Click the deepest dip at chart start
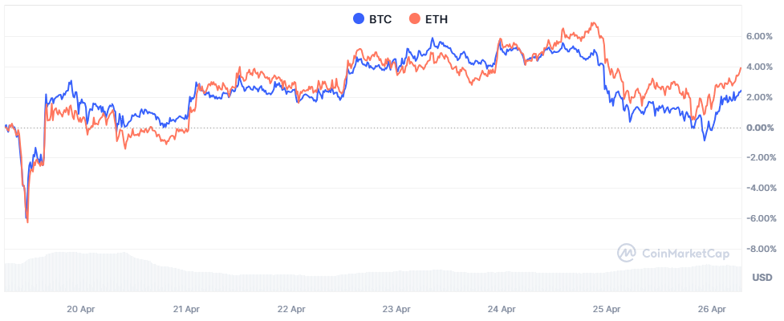This screenshot has height=321, width=784. (28, 221)
